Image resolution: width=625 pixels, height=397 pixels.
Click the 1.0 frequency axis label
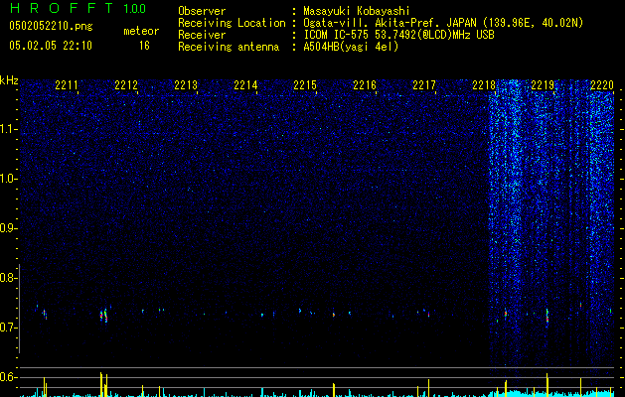point(8,179)
